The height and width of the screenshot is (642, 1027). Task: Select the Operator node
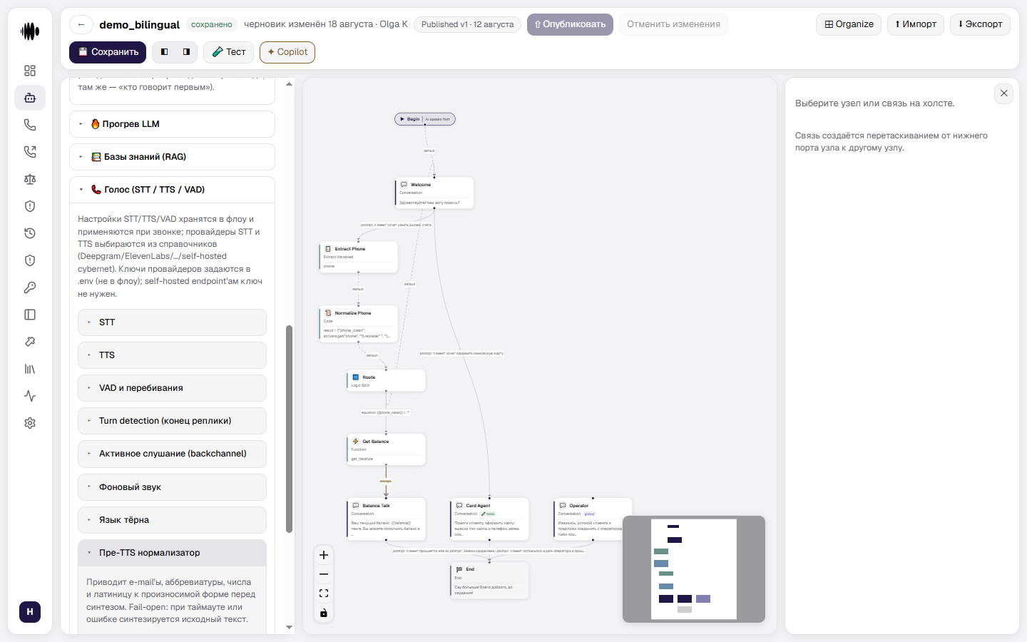[593, 519]
